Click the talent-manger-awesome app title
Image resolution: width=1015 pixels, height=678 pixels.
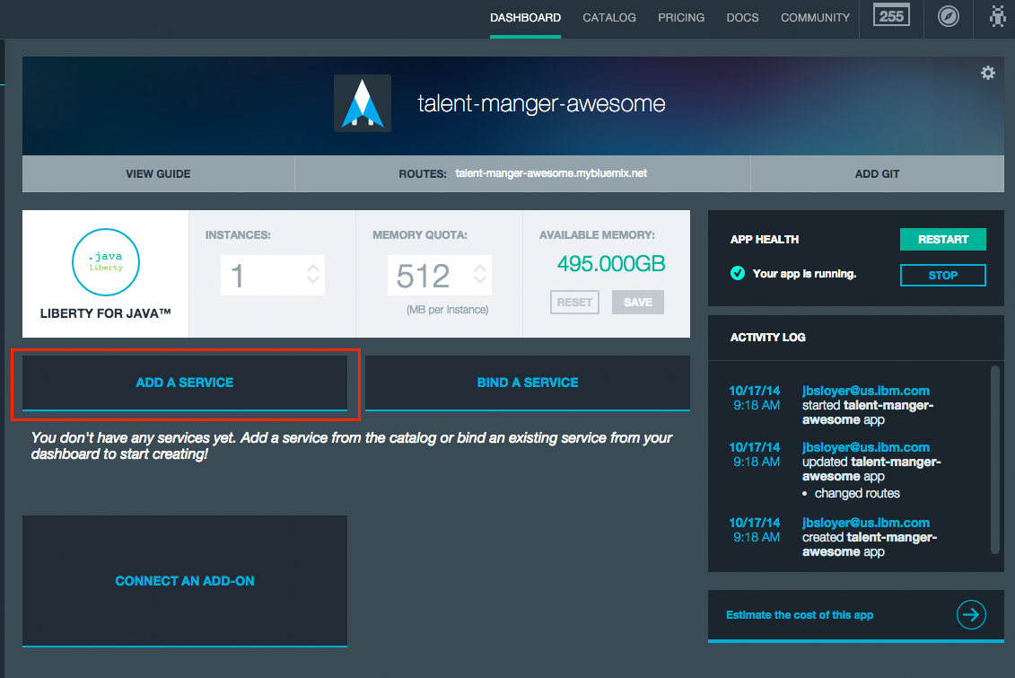pos(541,103)
